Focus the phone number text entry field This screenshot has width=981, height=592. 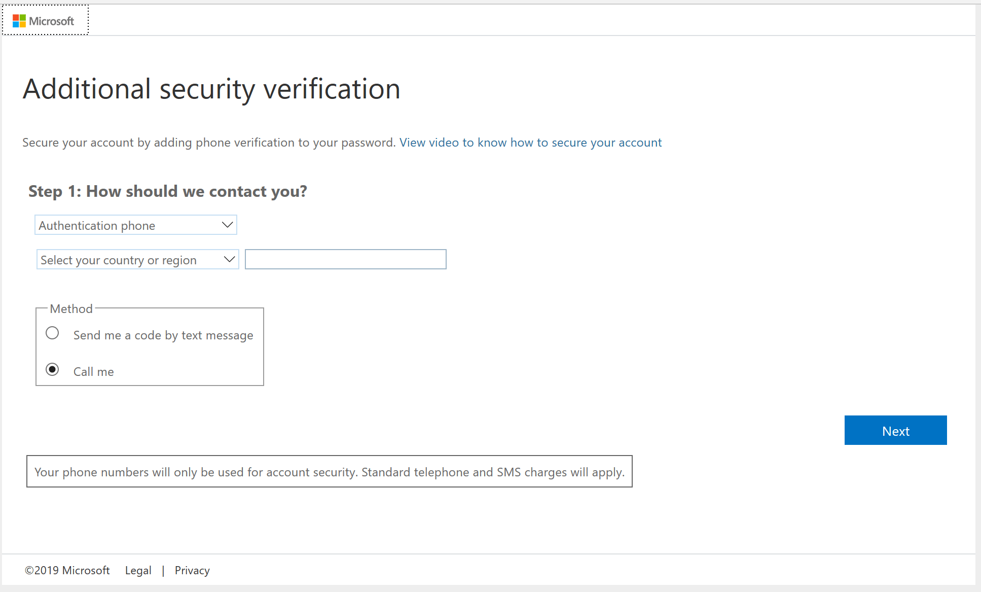click(345, 259)
